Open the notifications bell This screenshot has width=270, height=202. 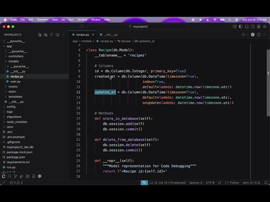pos(266,183)
